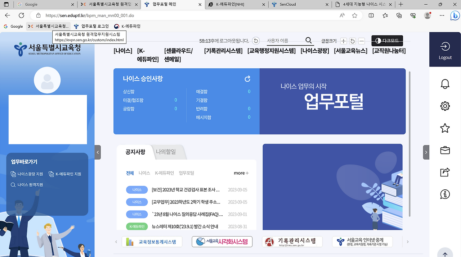Open [나이스] menu
Viewport: 461px width, 257px height.
click(x=123, y=51)
